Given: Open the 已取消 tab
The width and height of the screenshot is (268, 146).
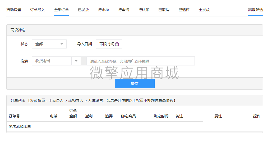Looking at the screenshot, I should click(164, 10).
